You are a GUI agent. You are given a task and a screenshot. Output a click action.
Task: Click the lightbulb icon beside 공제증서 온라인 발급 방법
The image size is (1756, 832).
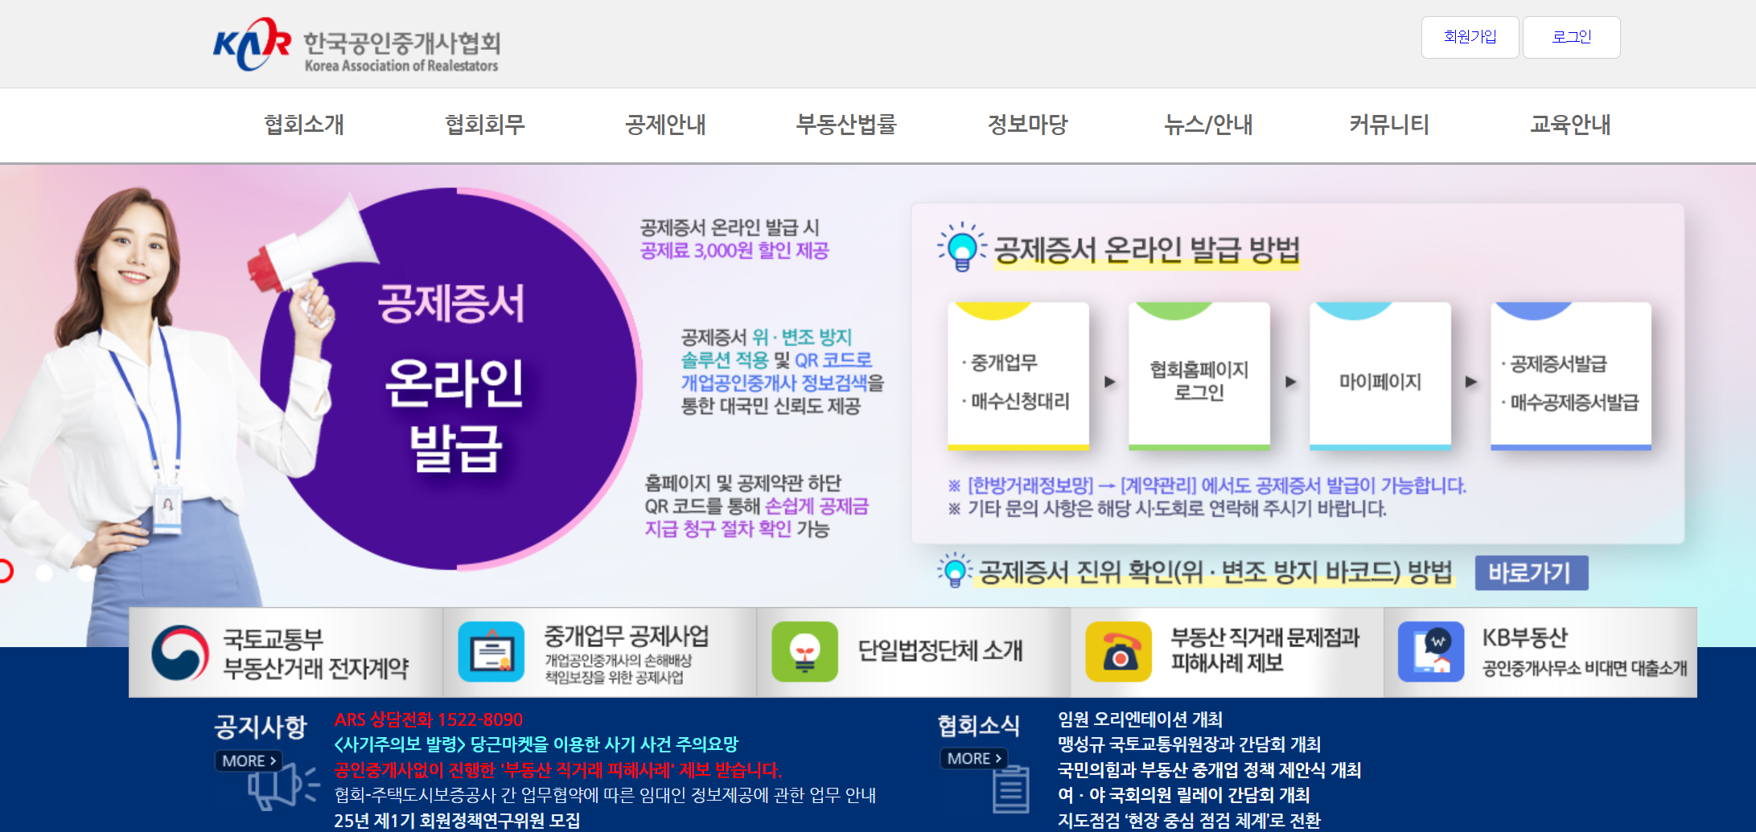(x=962, y=248)
